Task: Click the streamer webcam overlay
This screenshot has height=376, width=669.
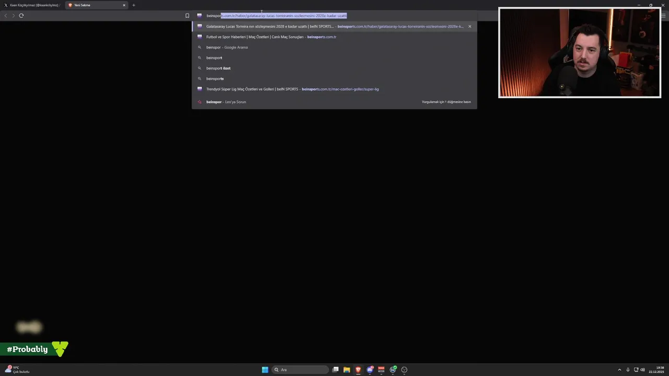Action: click(x=580, y=52)
